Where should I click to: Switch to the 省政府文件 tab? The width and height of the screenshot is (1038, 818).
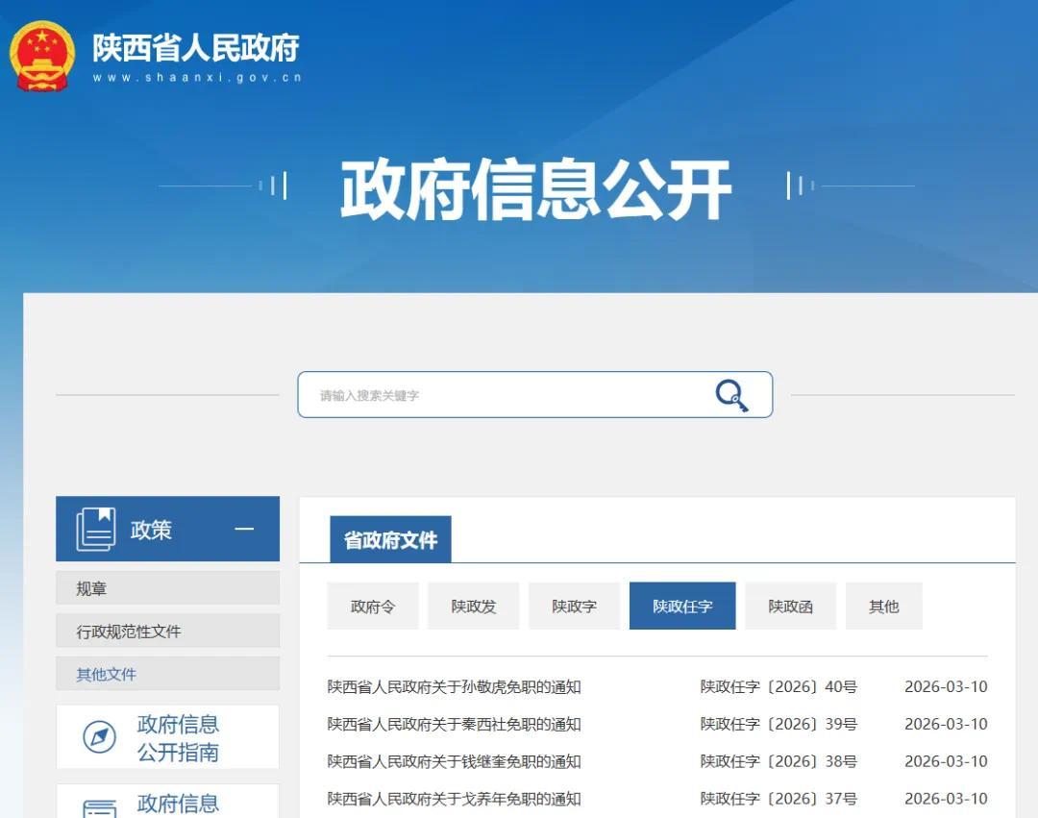coord(389,539)
